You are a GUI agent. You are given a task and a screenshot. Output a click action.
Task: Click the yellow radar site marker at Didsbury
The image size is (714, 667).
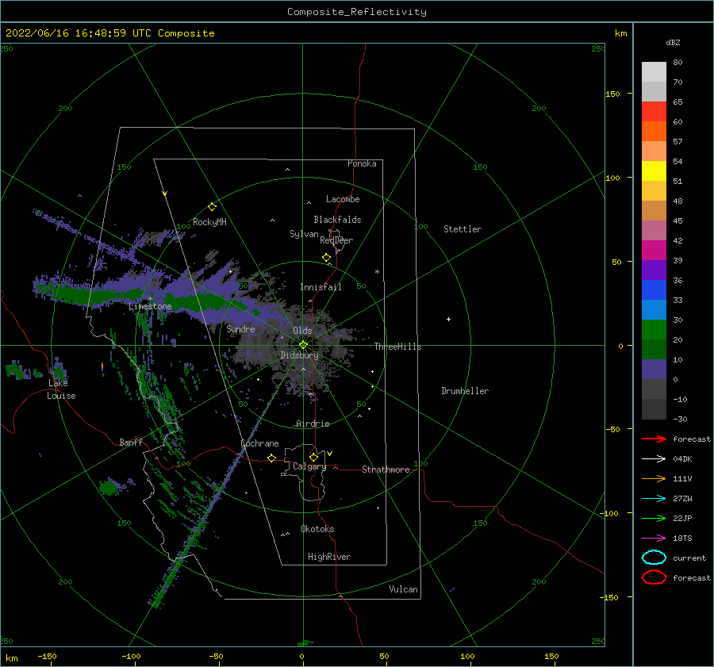[303, 345]
